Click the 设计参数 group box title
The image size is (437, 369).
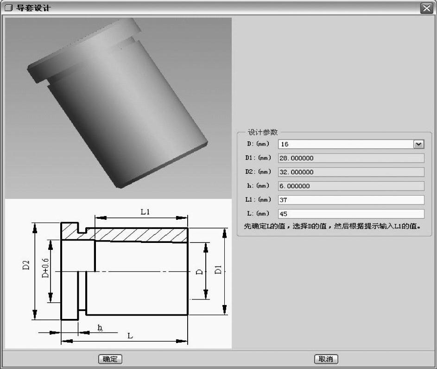click(x=262, y=132)
